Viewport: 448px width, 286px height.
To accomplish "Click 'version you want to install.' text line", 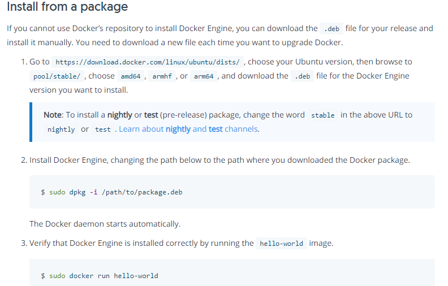I will coord(79,90).
